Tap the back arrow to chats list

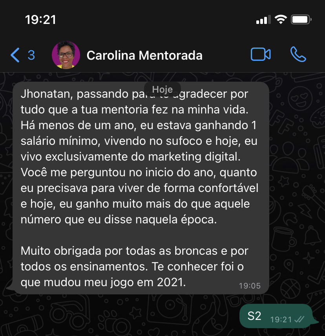tap(15, 55)
